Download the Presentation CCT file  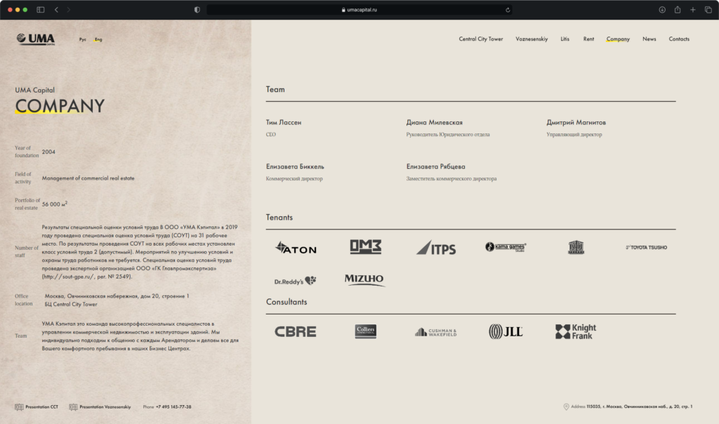(x=37, y=407)
